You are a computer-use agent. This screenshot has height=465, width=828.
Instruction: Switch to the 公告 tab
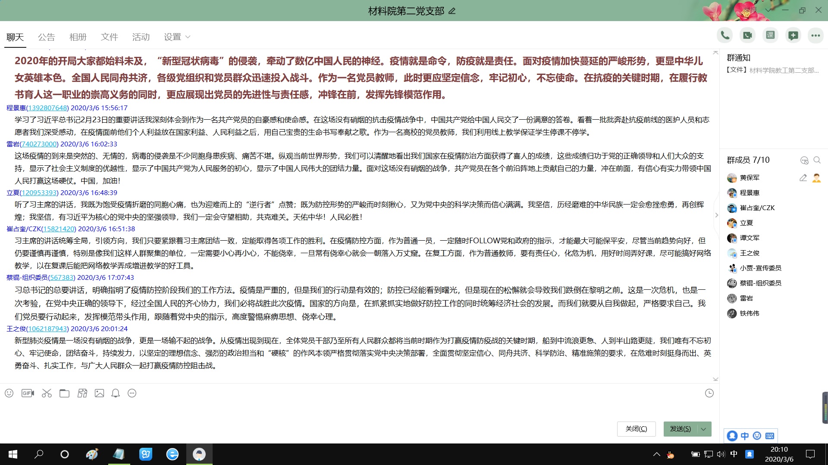(x=46, y=37)
